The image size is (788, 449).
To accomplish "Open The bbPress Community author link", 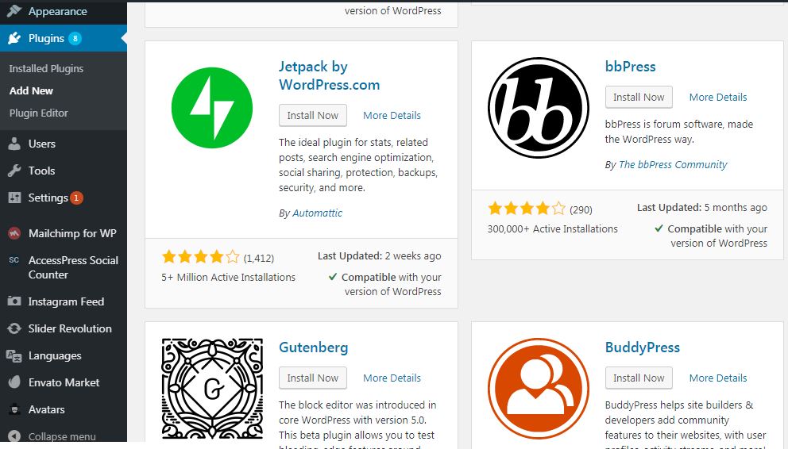I will [x=673, y=164].
